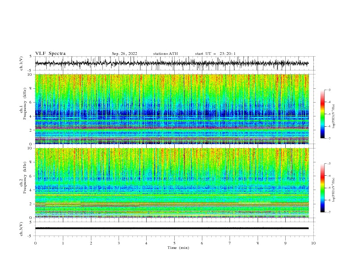Click the "1" tick on the time axis
The height and width of the screenshot is (273, 353).
63,243
